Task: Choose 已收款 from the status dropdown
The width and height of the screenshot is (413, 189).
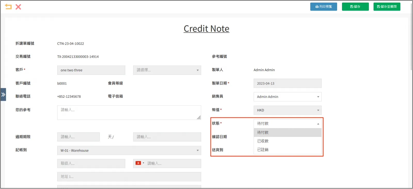Action: (x=287, y=141)
